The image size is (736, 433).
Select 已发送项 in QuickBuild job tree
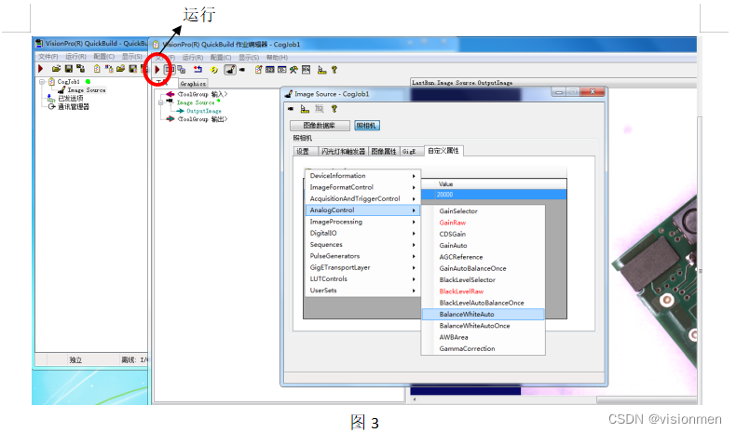coord(71,98)
